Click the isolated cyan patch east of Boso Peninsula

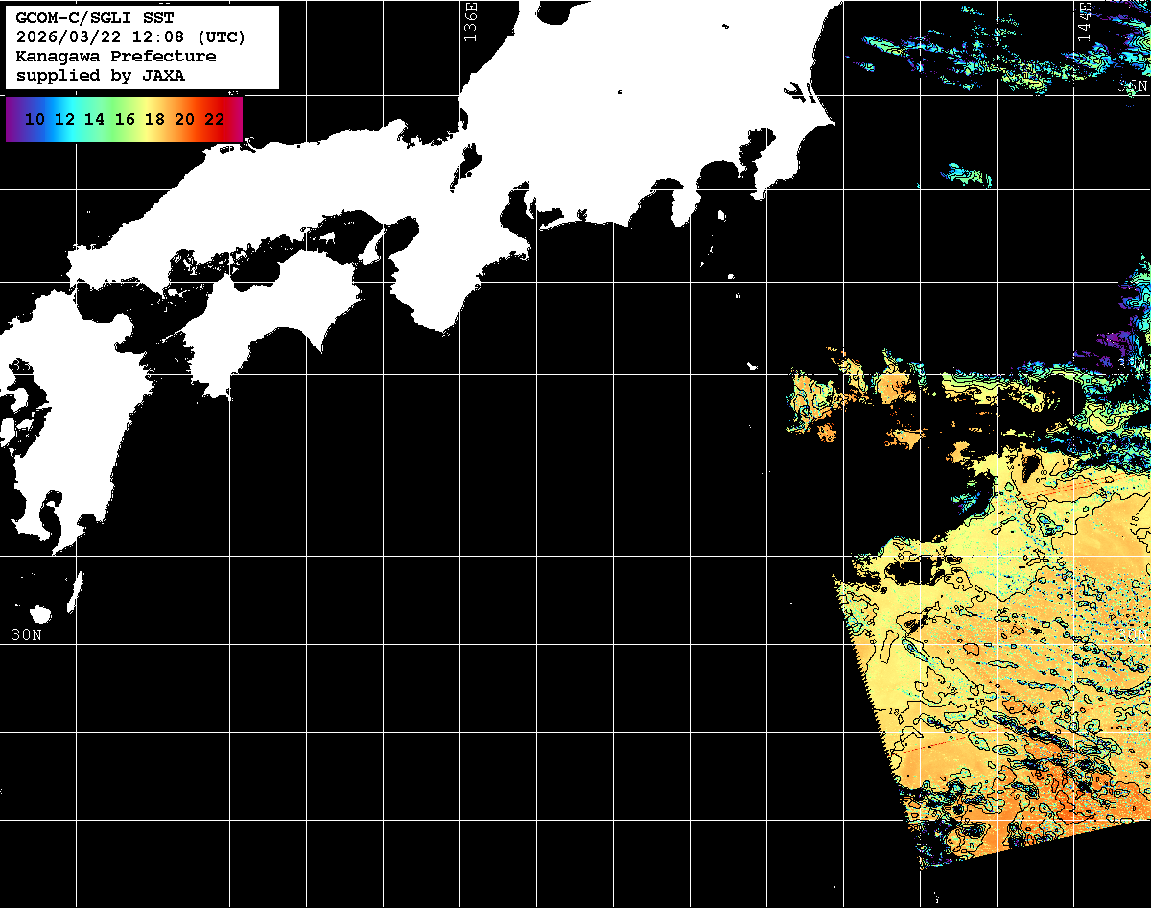click(967, 176)
